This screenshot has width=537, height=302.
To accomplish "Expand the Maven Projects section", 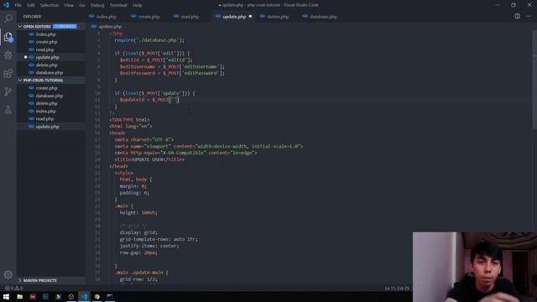I will (x=39, y=280).
